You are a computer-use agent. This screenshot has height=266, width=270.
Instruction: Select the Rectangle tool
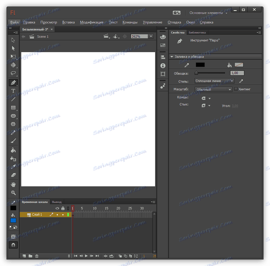13,108
